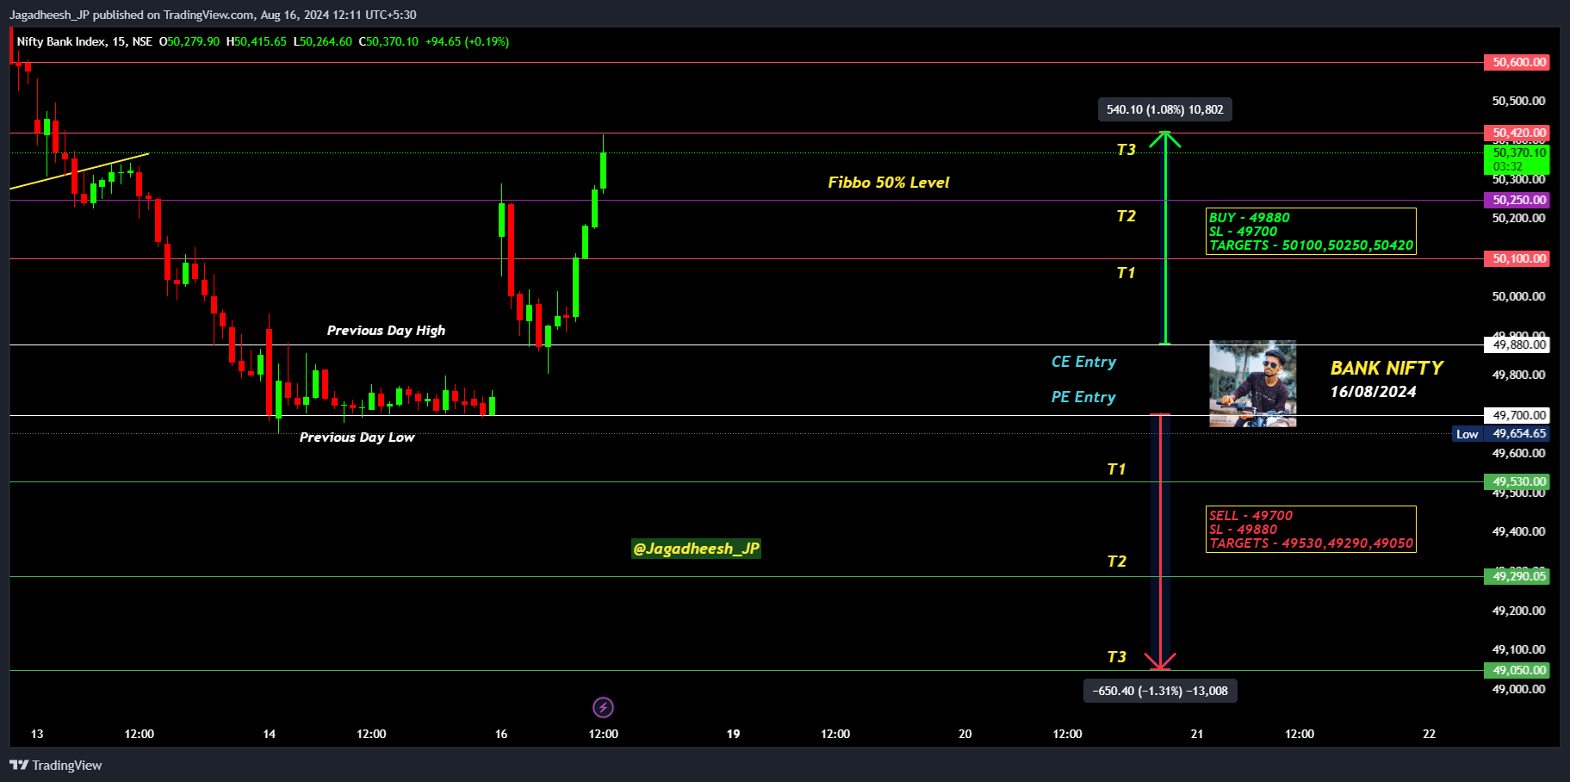
Task: Click the 49,530.00 green price label
Action: pos(1517,481)
